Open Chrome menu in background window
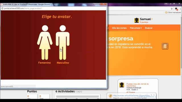This screenshot has height=102, width=182. coord(180,9)
